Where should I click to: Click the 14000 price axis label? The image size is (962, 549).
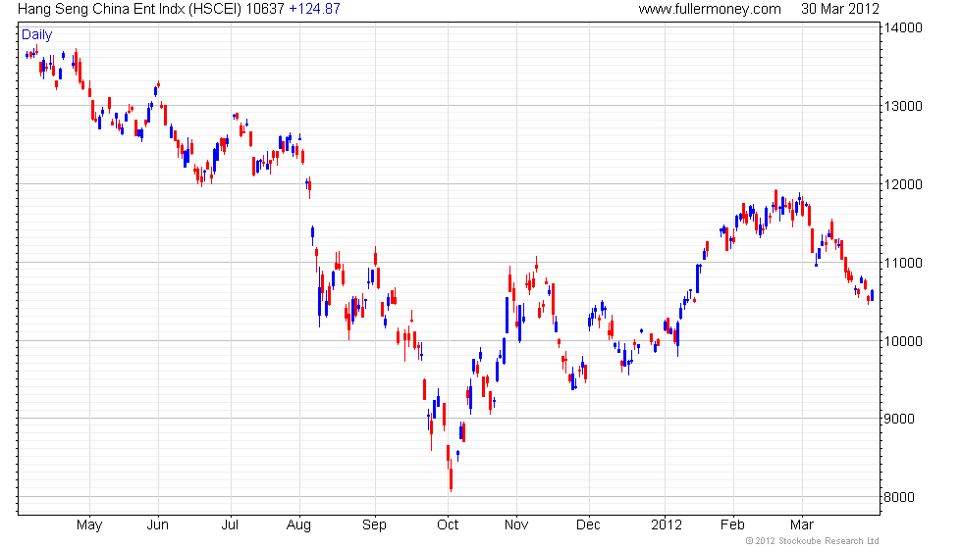click(902, 27)
